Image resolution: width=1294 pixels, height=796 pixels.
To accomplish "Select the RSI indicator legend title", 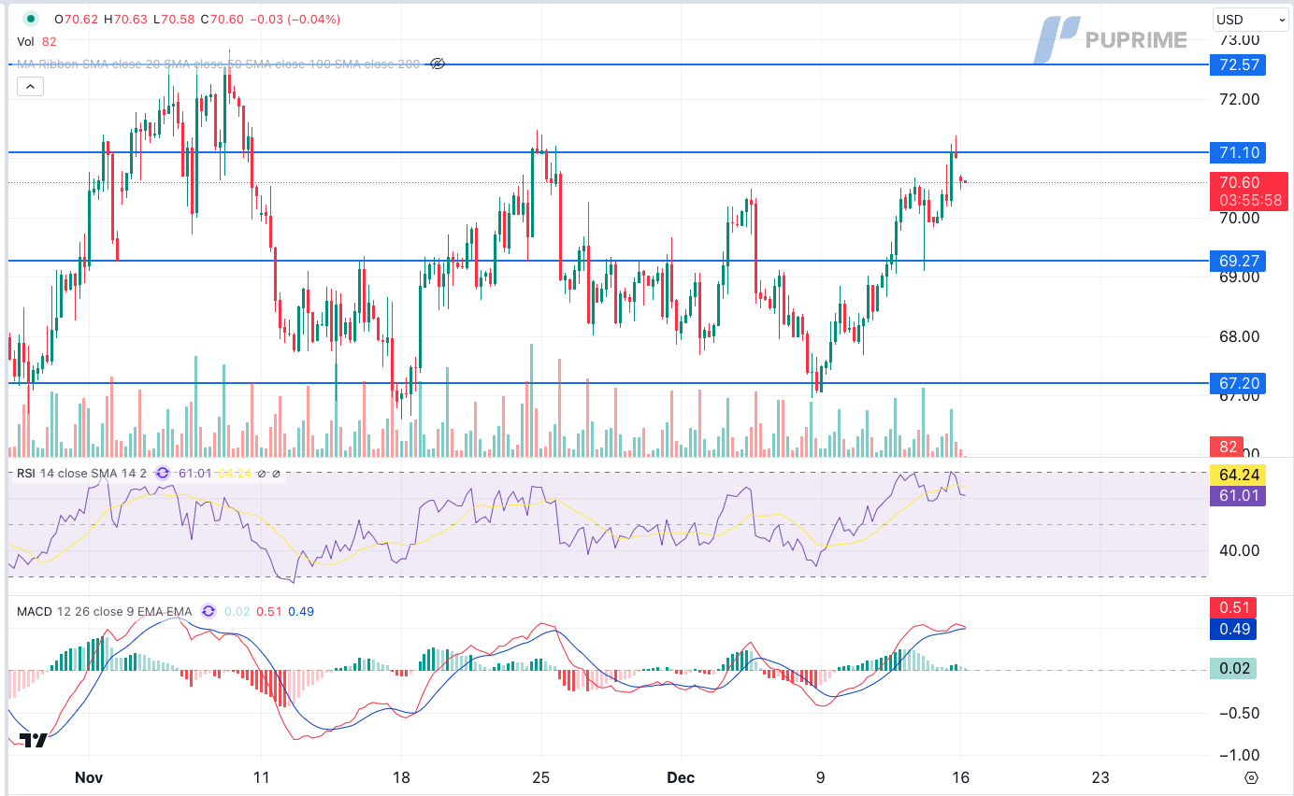I will (x=27, y=474).
